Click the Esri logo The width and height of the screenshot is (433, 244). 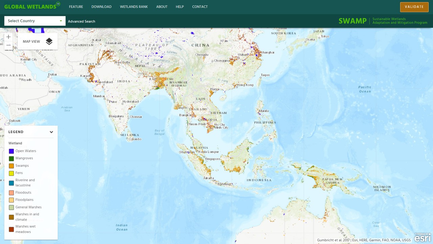[x=423, y=238]
